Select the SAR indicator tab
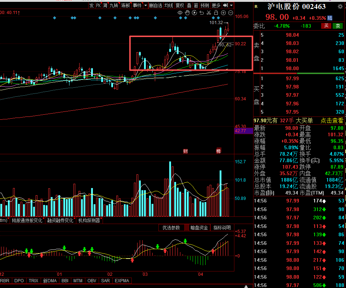 tap(105, 281)
